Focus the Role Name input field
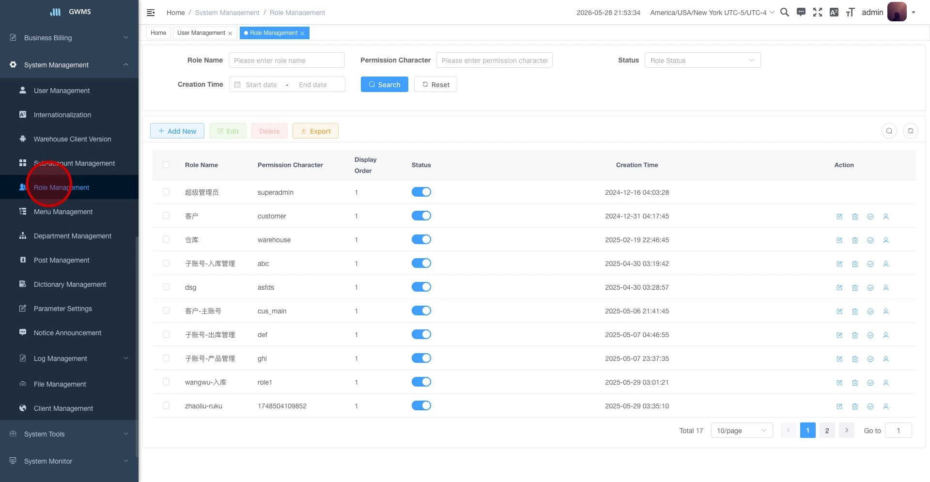Viewport: 930px width, 482px height. point(287,60)
